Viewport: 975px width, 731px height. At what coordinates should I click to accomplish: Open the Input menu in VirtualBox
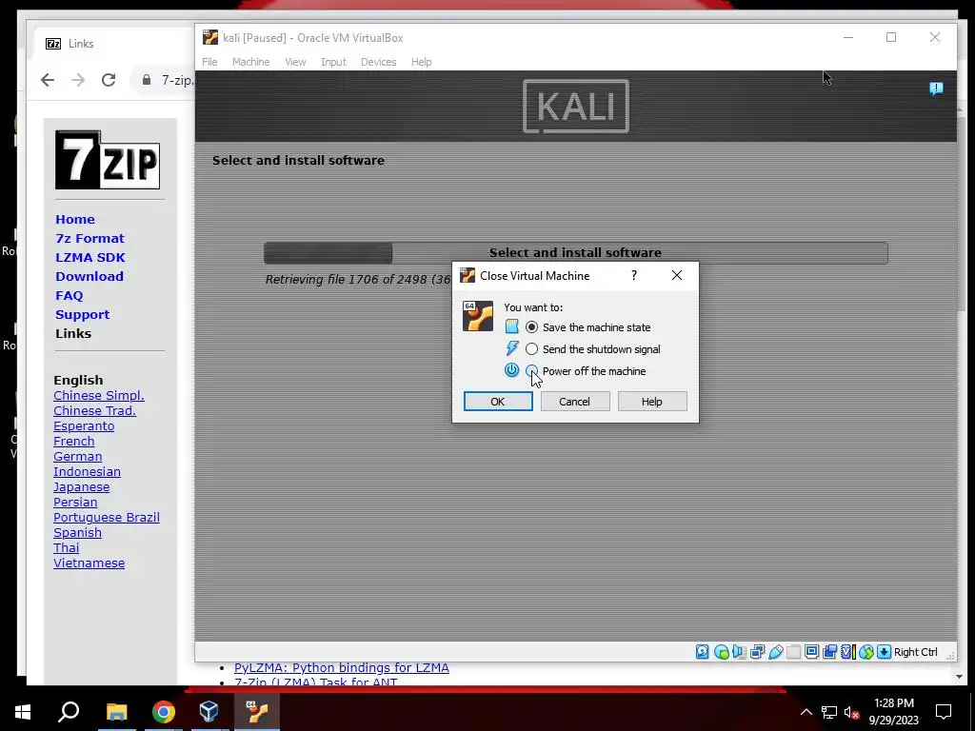point(333,62)
